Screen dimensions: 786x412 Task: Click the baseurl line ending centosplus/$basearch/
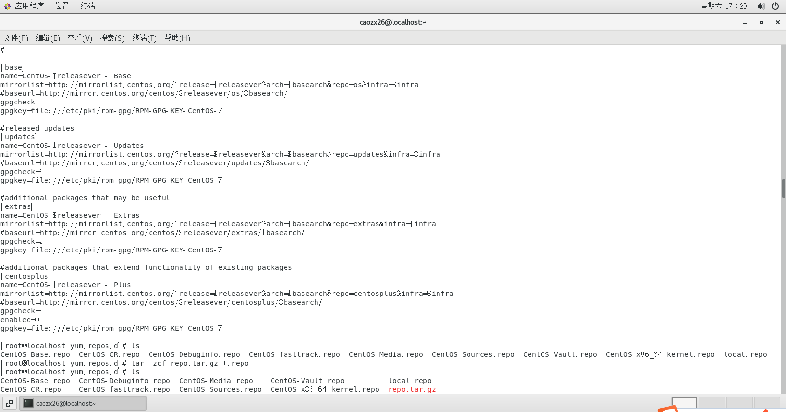161,302
